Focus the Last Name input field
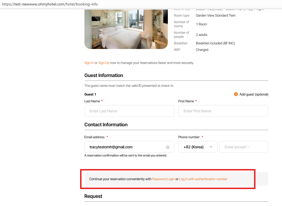 (129, 111)
